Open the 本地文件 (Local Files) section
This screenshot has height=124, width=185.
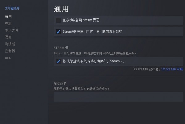pyautogui.click(x=11, y=30)
